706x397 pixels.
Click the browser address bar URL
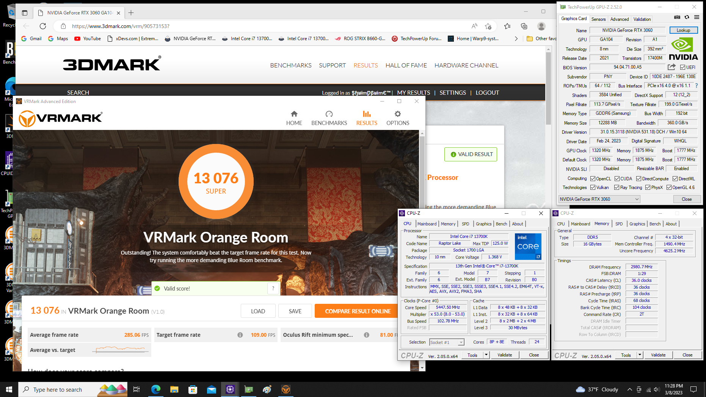[121, 26]
